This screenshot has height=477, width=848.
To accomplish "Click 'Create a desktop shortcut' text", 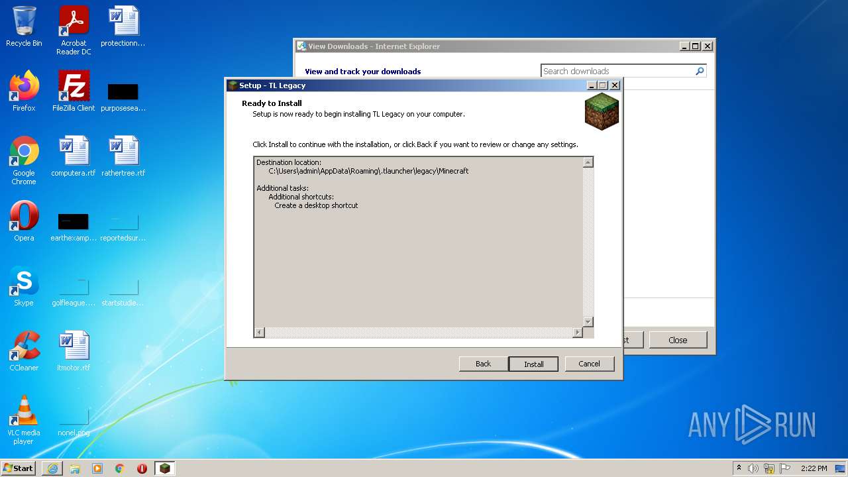I will point(316,205).
